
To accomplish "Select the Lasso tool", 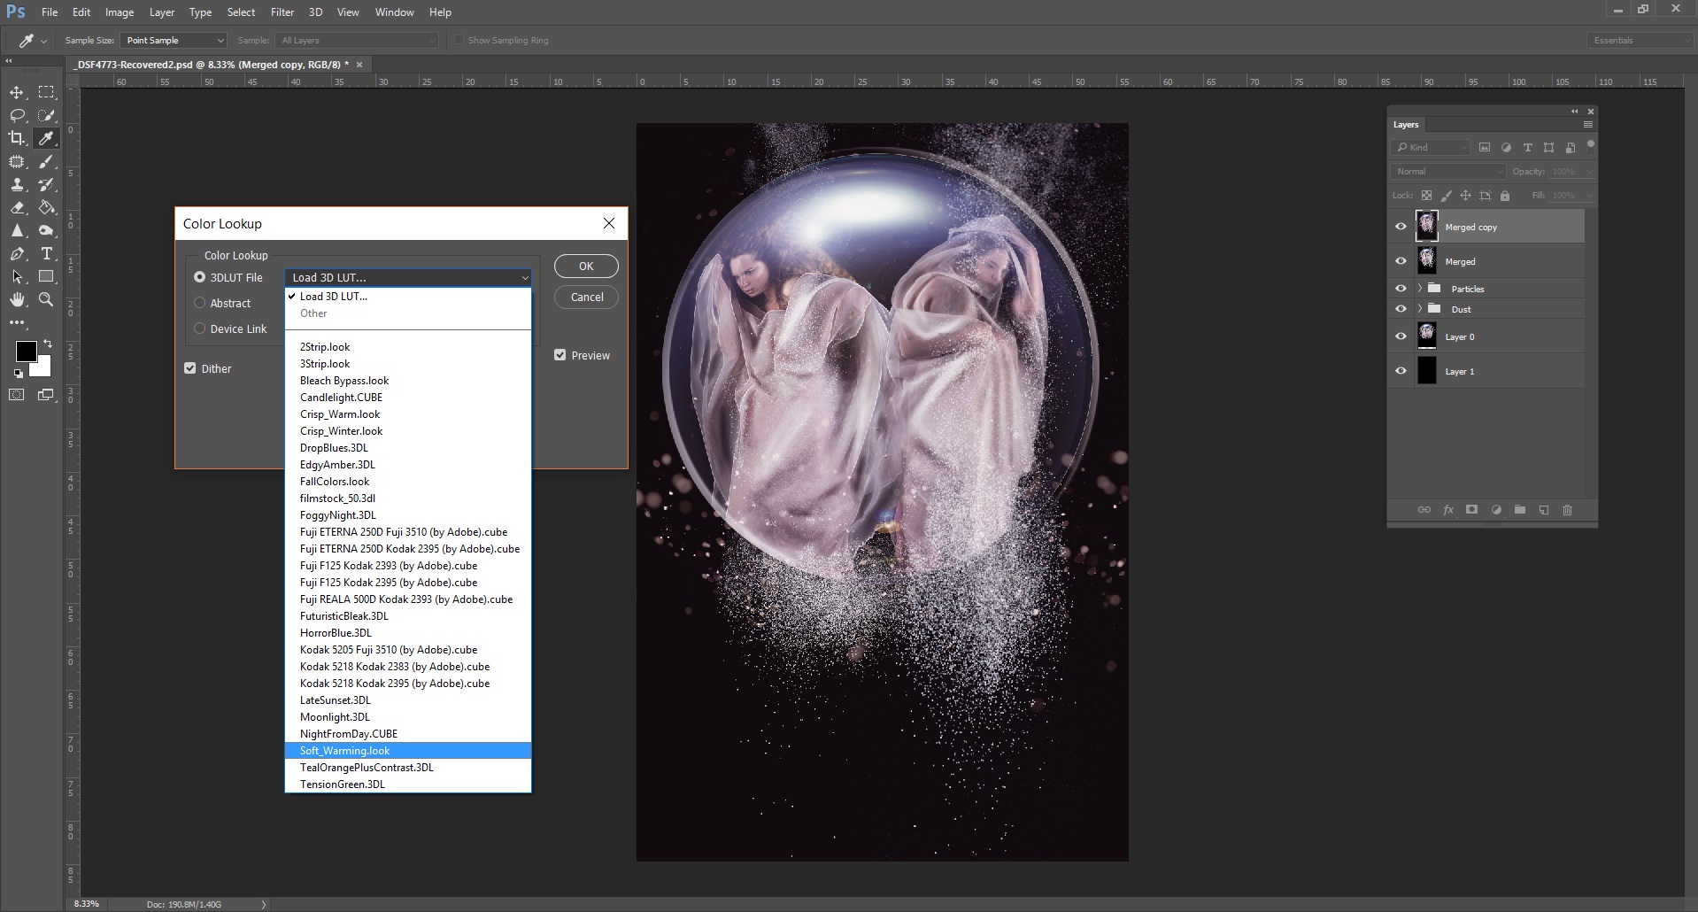I will pyautogui.click(x=16, y=115).
